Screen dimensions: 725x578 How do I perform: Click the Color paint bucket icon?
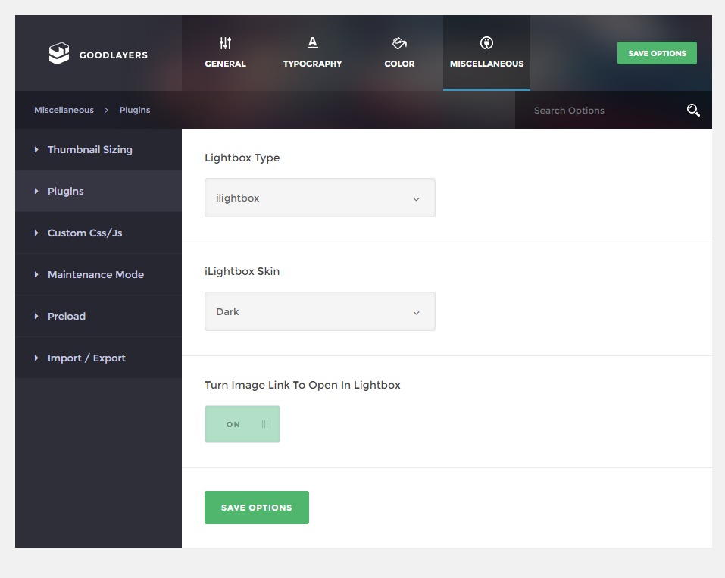(x=399, y=43)
